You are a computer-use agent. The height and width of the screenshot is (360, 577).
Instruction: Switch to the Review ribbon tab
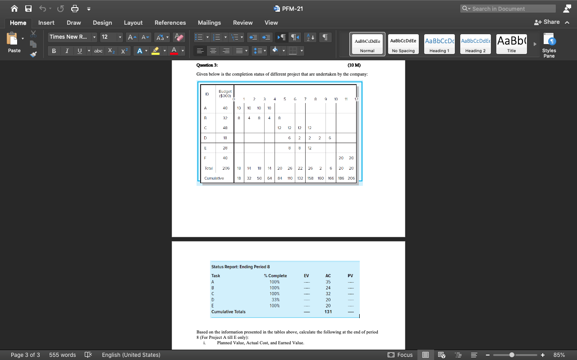[243, 22]
